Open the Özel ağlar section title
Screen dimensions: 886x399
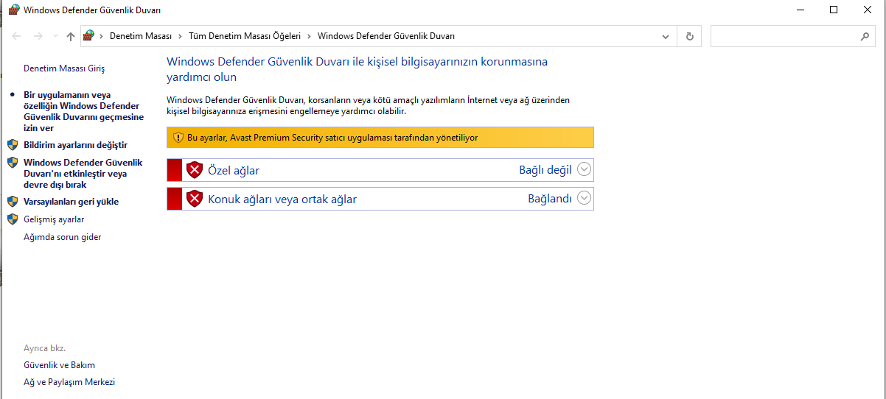234,171
